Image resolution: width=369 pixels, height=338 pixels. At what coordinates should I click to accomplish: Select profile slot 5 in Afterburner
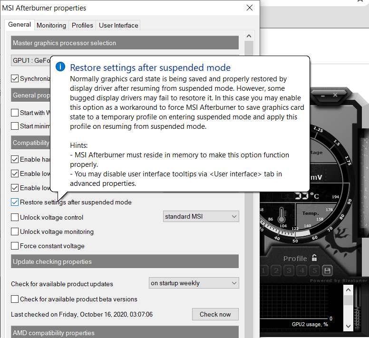click(x=315, y=270)
